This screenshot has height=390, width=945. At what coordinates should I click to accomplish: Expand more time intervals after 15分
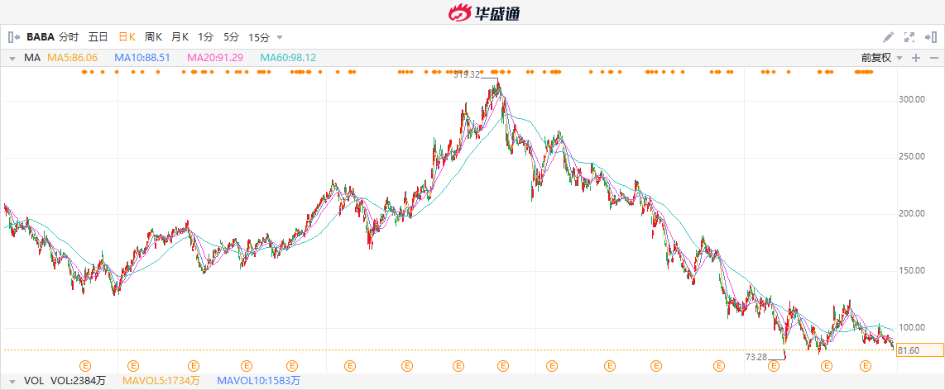[280, 37]
